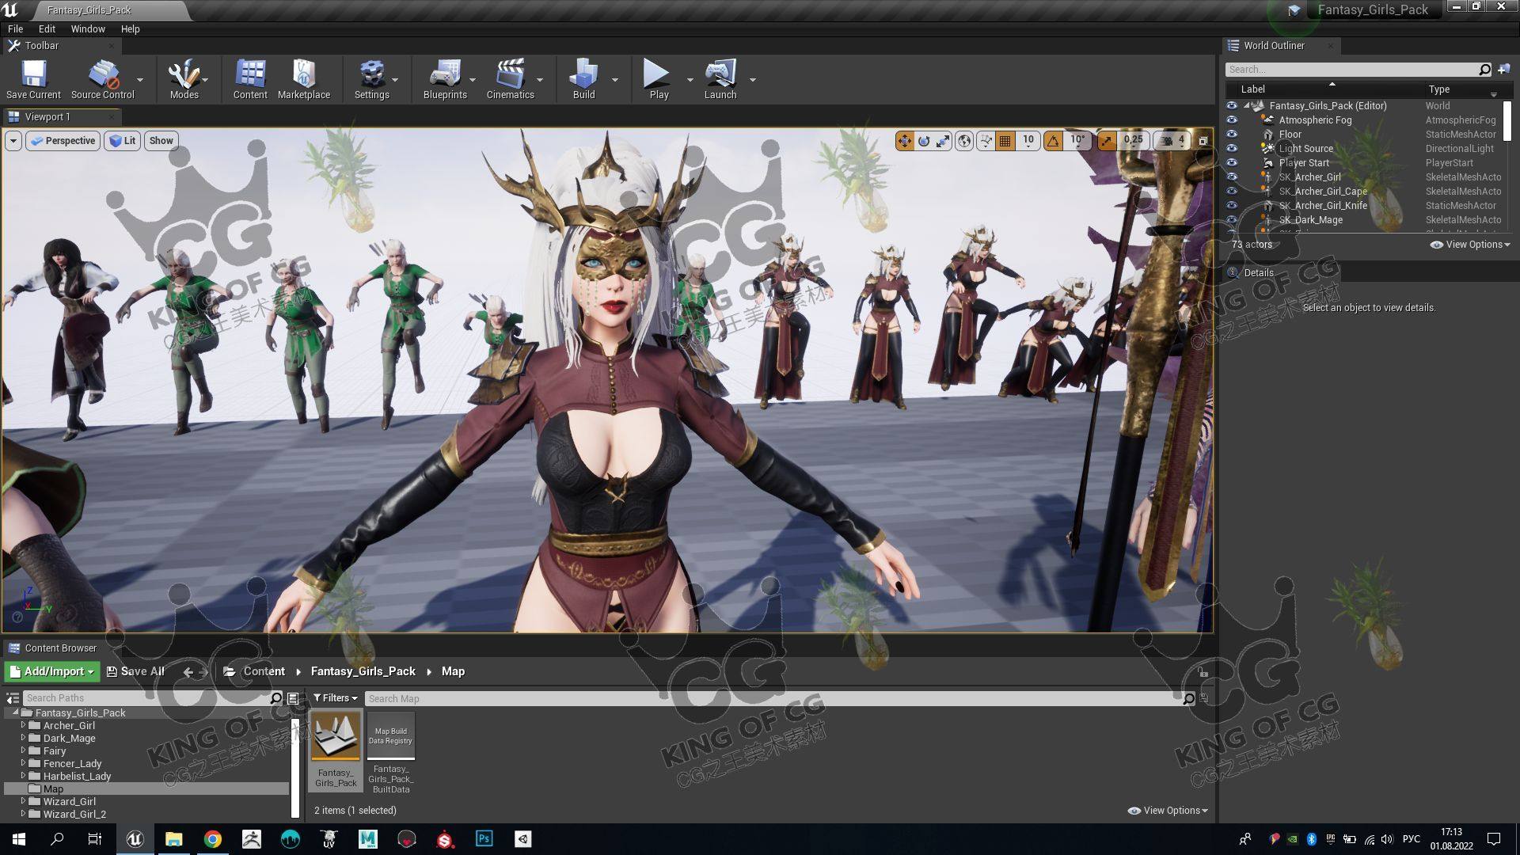1520x855 pixels.
Task: Toggle rotation angle snapping
Action: pos(1054,141)
